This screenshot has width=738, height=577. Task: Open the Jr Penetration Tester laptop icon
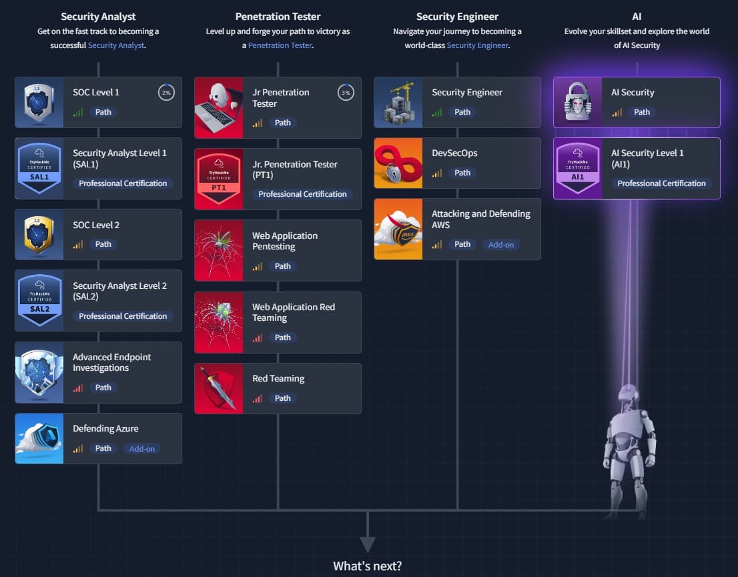click(x=219, y=108)
